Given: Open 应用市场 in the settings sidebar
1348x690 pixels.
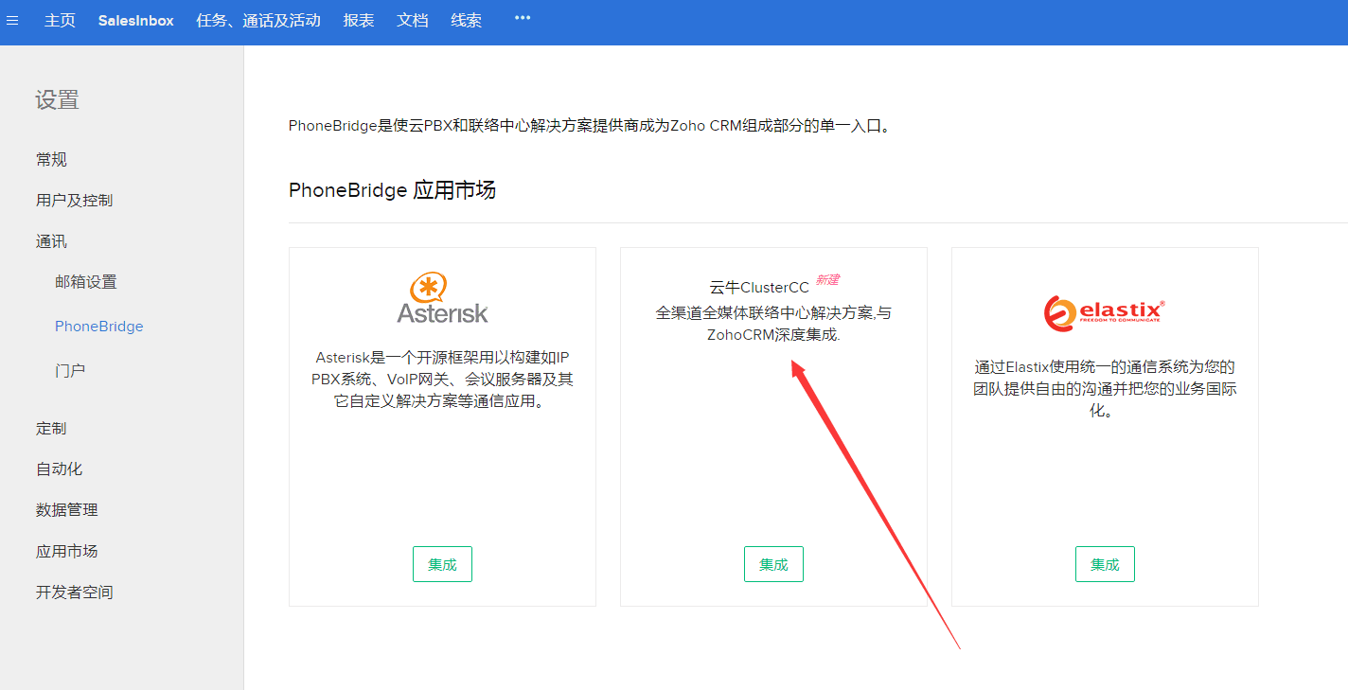Looking at the screenshot, I should pyautogui.click(x=67, y=551).
